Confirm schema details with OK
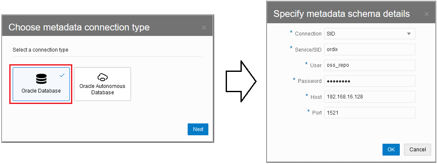Viewport: 437px width, 164px height. [391, 150]
